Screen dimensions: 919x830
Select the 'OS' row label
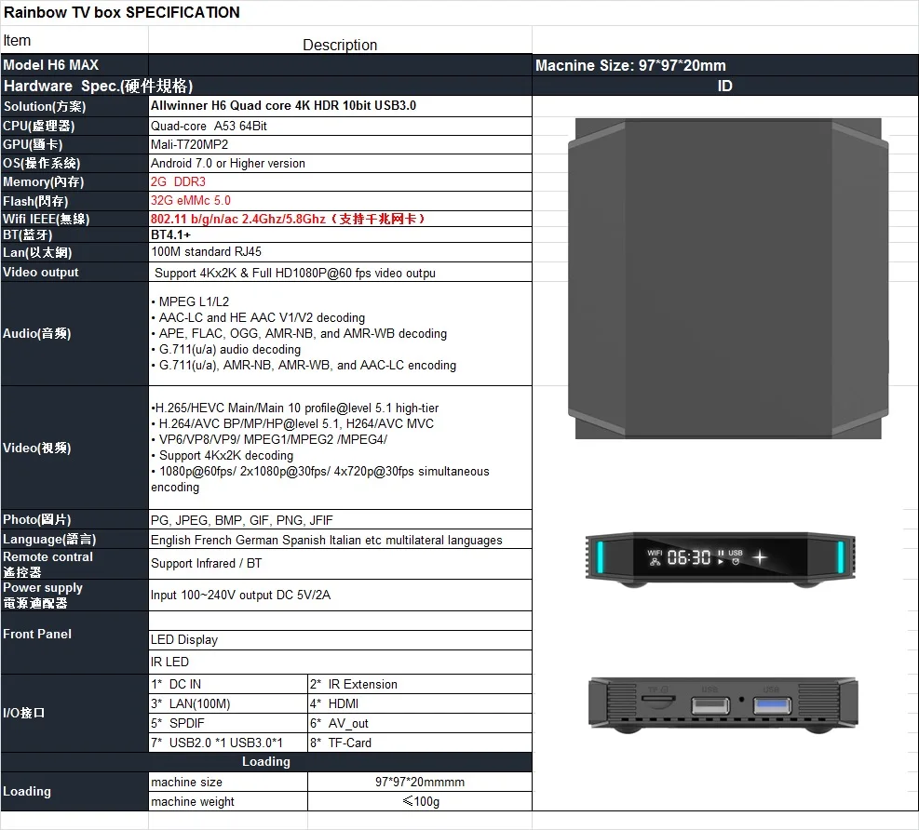(74, 164)
